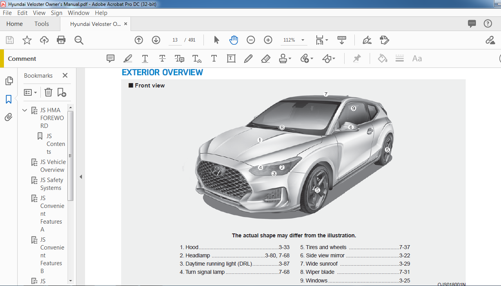Viewport: 501px width, 286px height.
Task: Open the Sign menu
Action: pos(57,13)
